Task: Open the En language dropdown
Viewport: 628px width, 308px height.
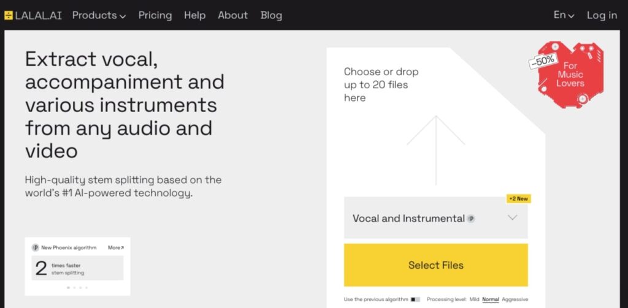Action: coord(564,15)
